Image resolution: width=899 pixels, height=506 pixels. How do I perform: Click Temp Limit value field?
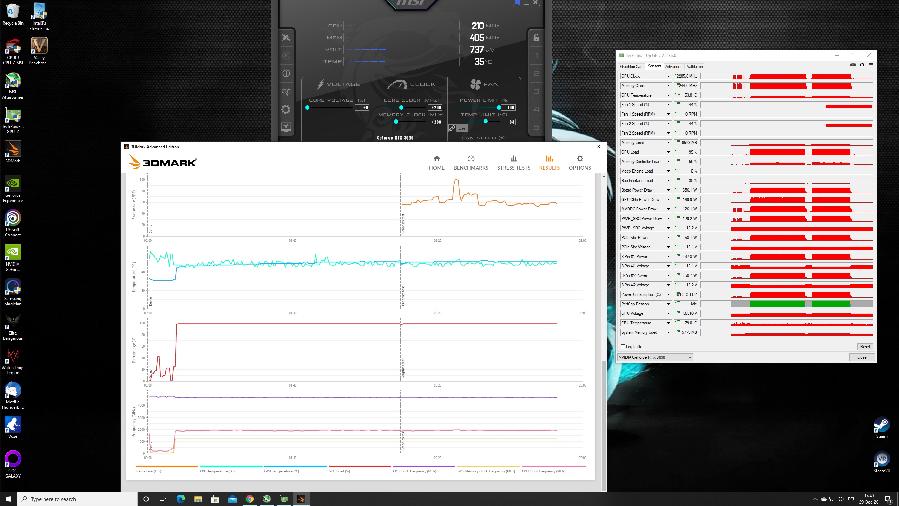[x=508, y=122]
